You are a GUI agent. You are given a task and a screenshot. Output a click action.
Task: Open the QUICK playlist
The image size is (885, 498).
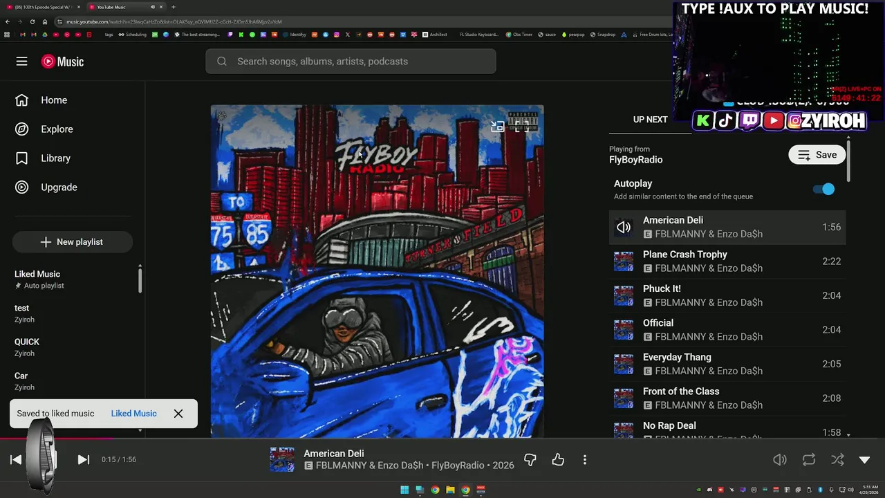coord(73,347)
